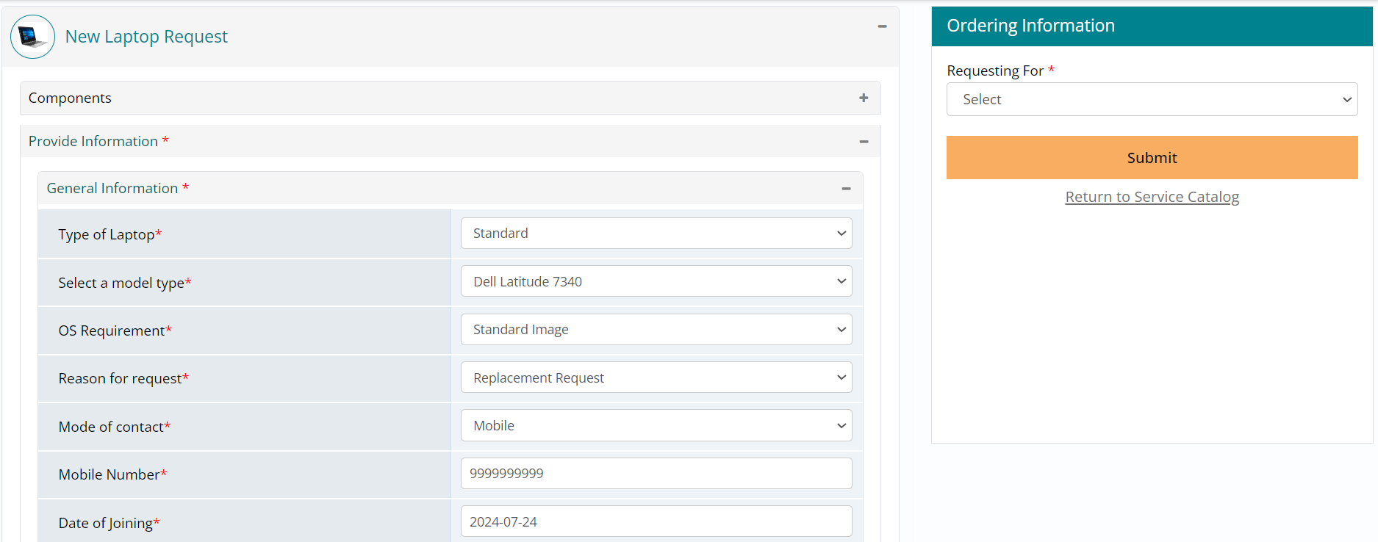The height and width of the screenshot is (542, 1378).
Task: Submit the laptop request
Action: pos(1152,157)
